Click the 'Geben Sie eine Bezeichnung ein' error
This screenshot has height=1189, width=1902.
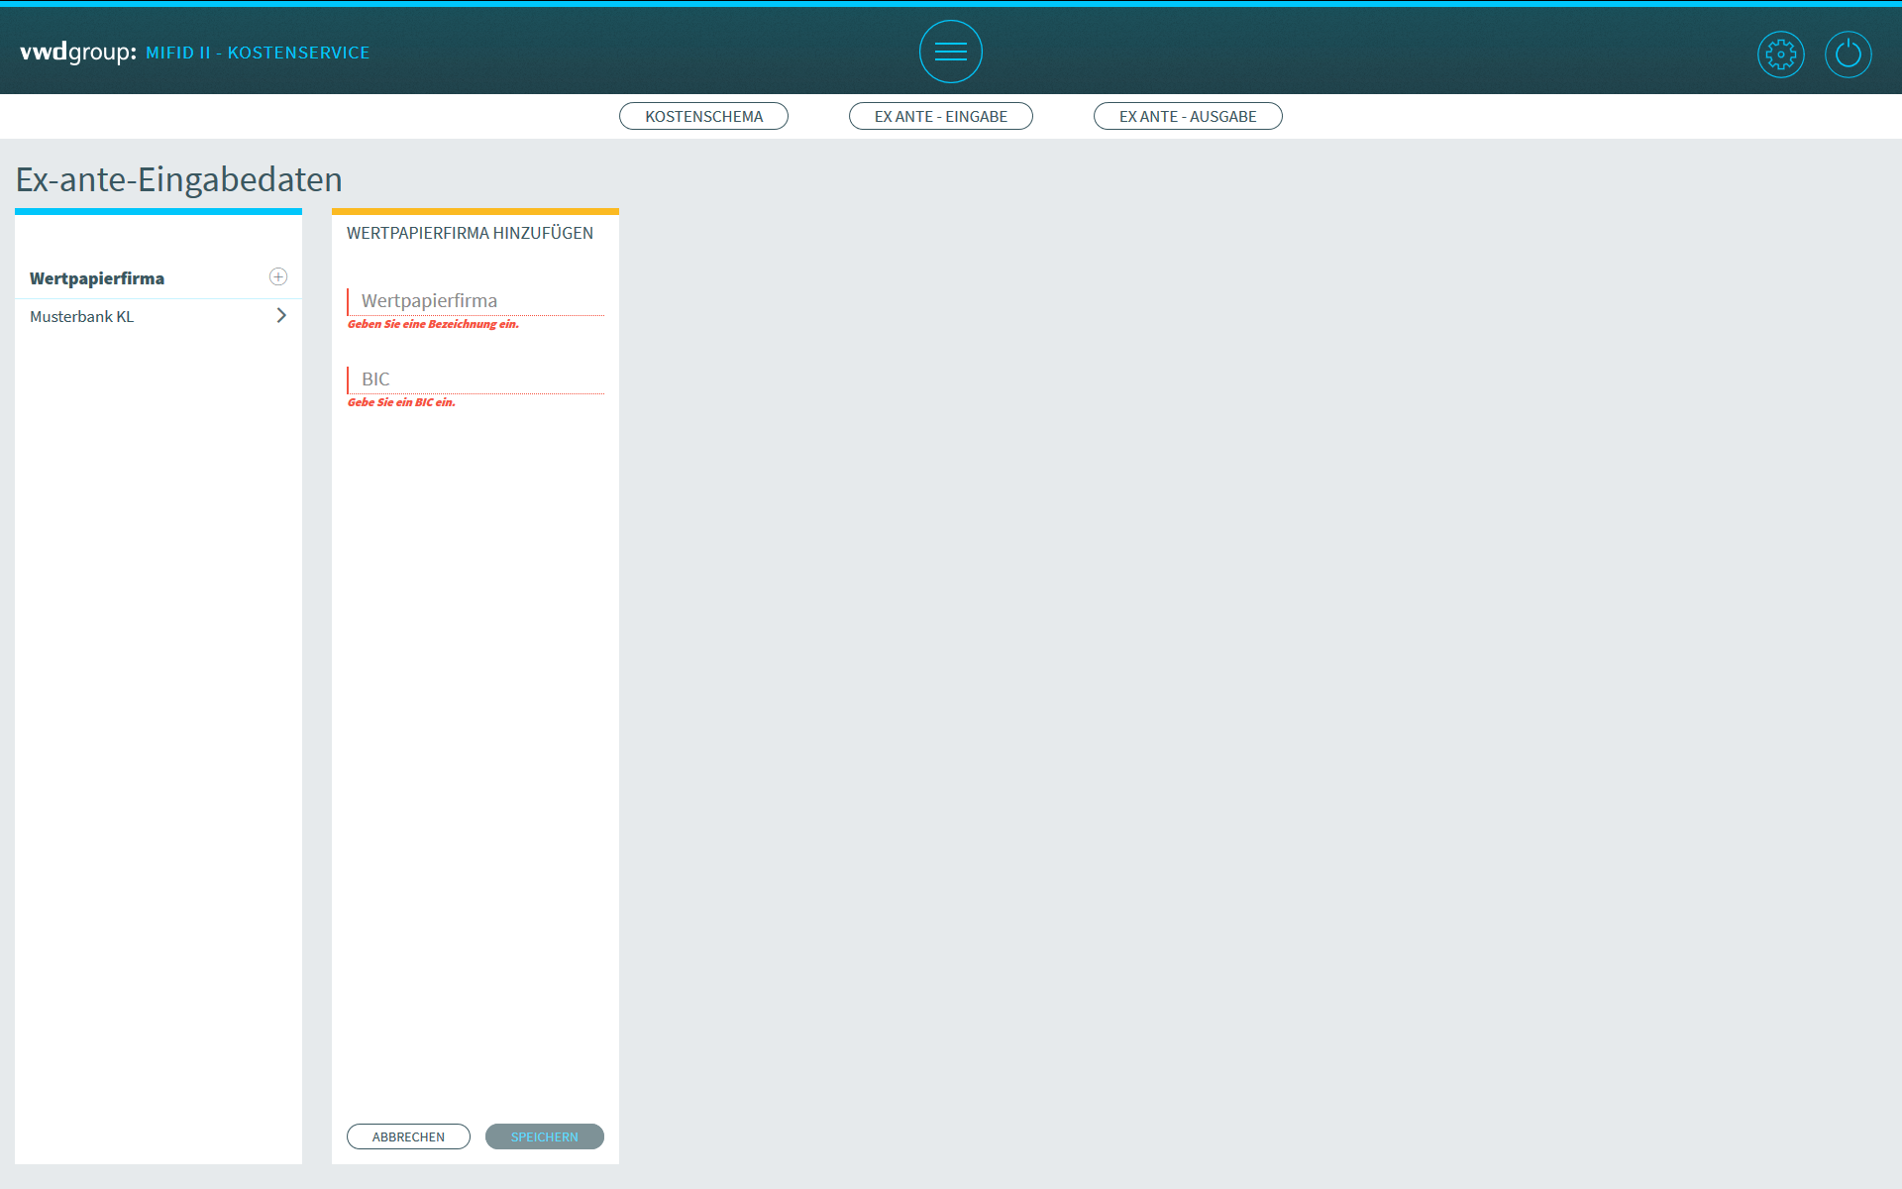pyautogui.click(x=433, y=324)
